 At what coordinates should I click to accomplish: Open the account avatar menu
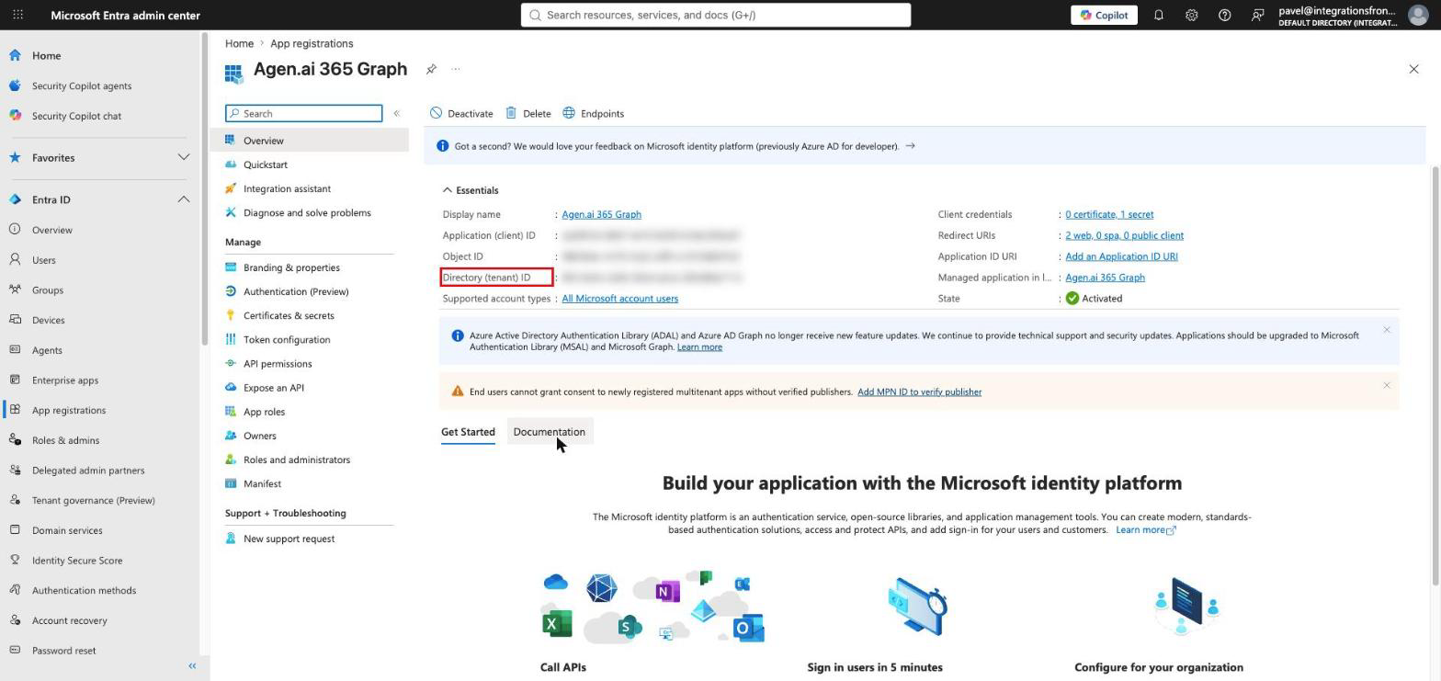pos(1419,15)
